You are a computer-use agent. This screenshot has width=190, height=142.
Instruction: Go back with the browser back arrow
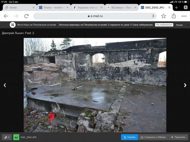(x=6, y=16)
